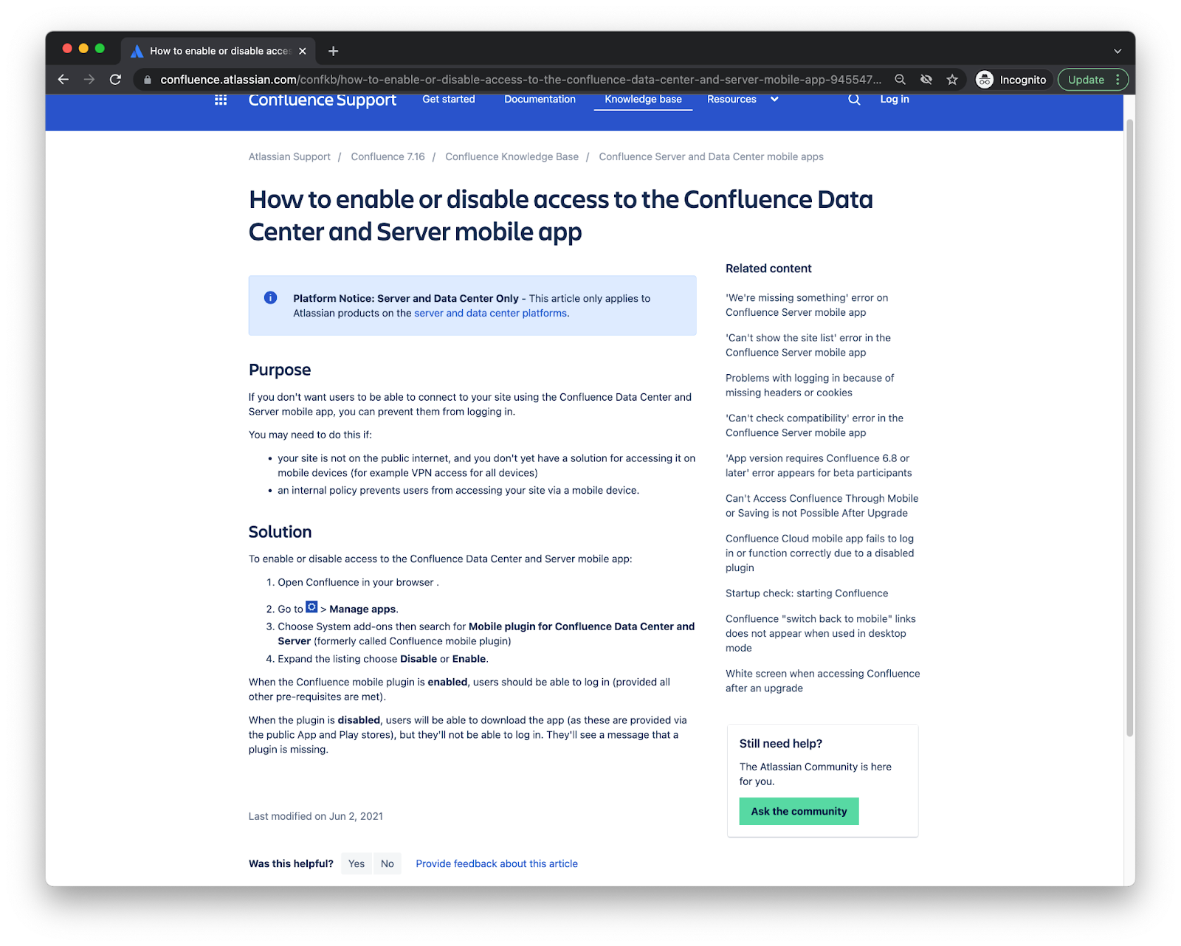The image size is (1181, 946).
Task: Open the Resources menu
Action: click(x=731, y=100)
